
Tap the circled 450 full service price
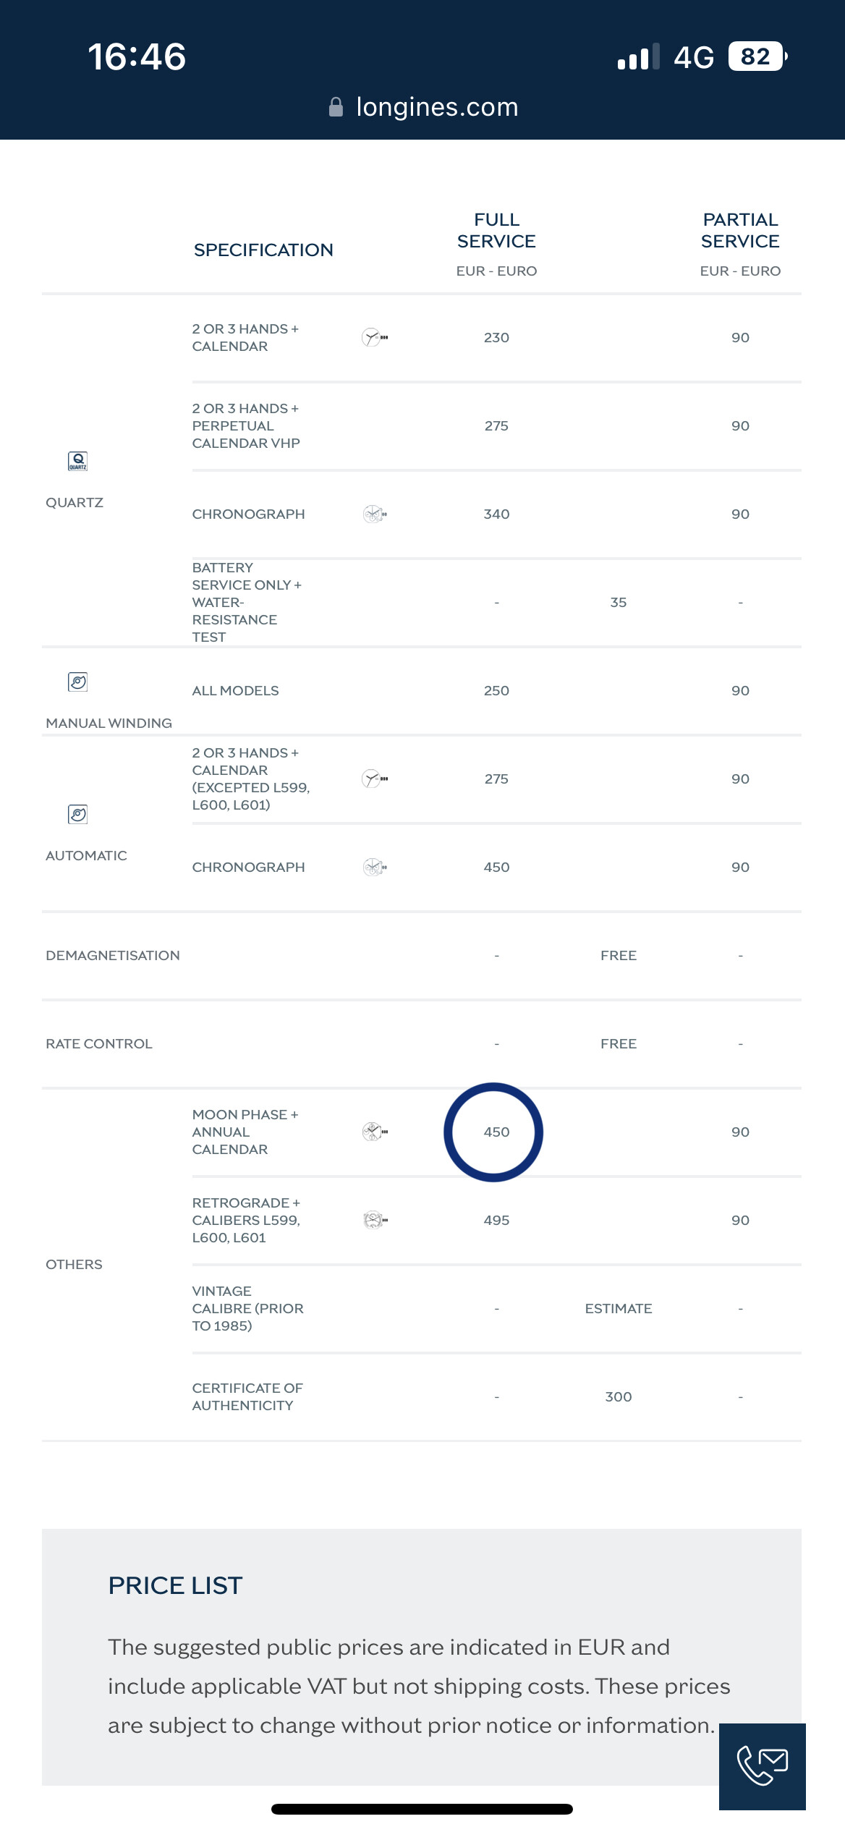[x=496, y=1132]
